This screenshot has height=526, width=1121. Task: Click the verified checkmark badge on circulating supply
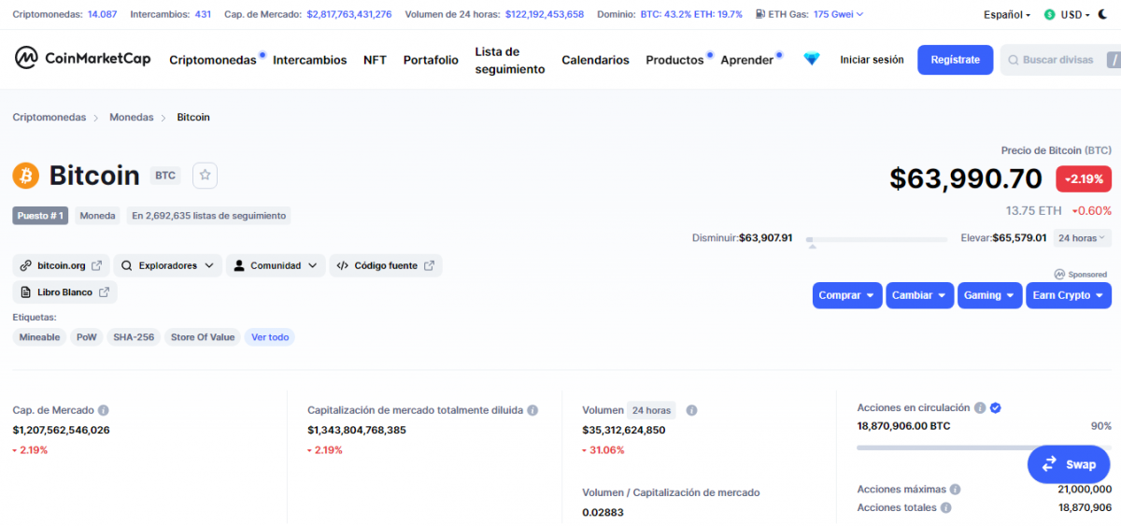(996, 408)
